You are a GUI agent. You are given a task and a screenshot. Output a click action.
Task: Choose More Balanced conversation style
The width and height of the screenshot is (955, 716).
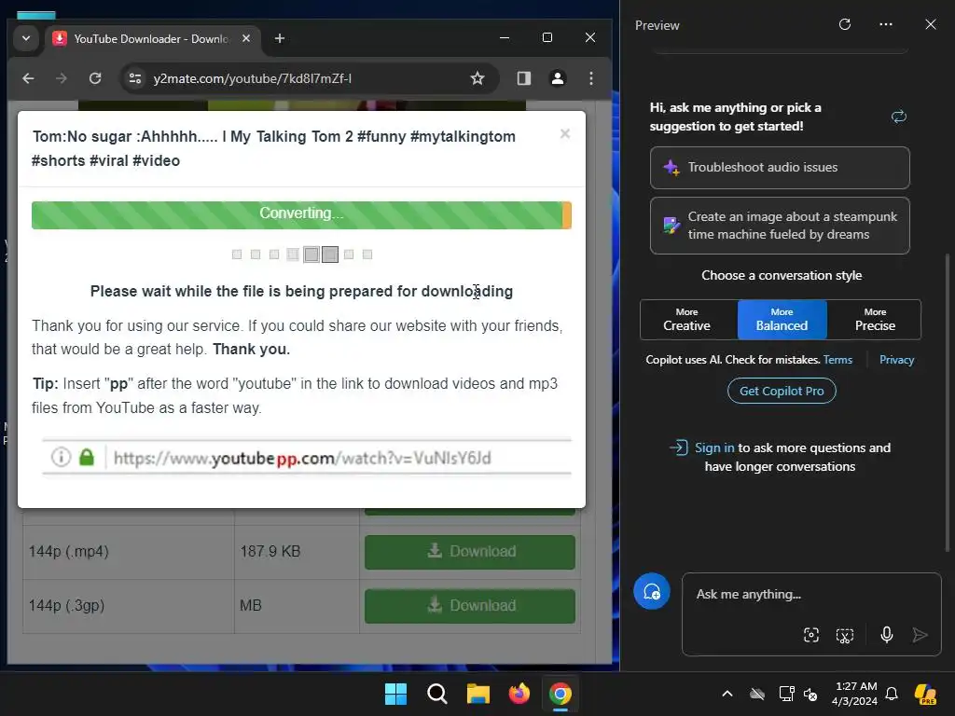[782, 320]
